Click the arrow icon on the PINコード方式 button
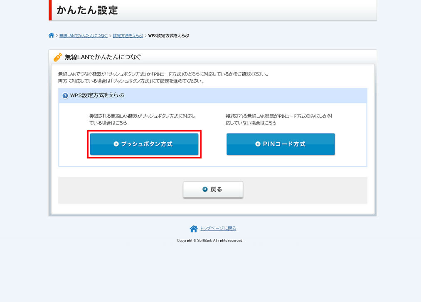Image resolution: width=421 pixels, height=302 pixels. tap(258, 144)
